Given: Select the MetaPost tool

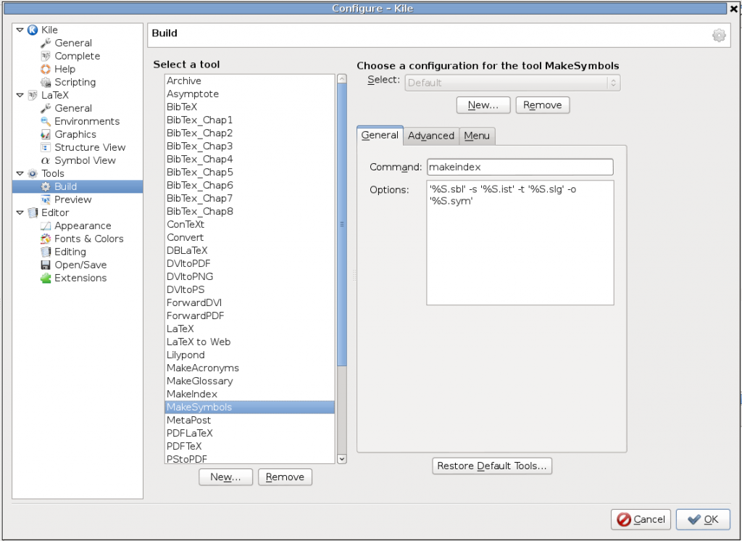Looking at the screenshot, I should pyautogui.click(x=249, y=420).
